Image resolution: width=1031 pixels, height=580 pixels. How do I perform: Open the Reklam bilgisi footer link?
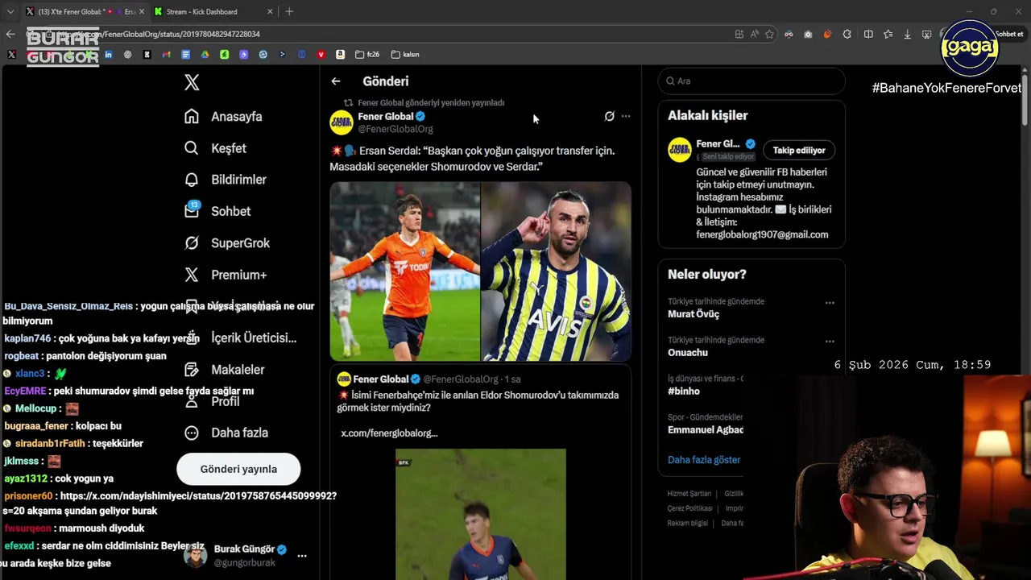click(x=688, y=523)
